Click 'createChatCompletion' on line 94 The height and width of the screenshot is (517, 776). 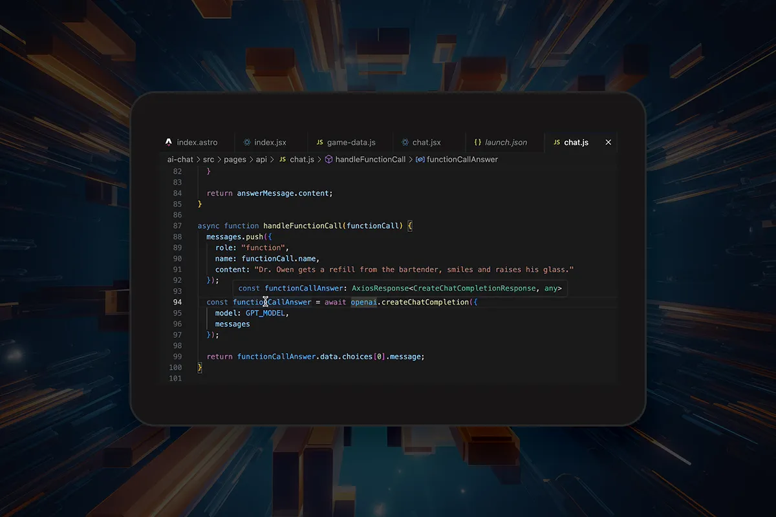425,302
